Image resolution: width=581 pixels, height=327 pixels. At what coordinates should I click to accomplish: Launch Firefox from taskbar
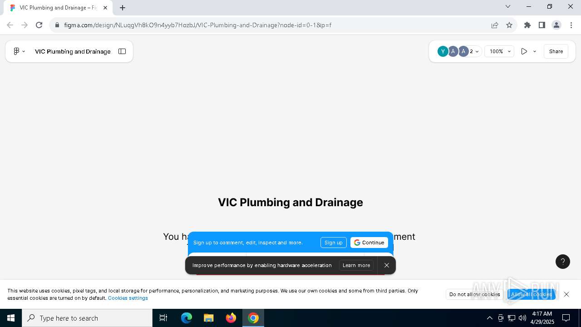[x=231, y=318]
